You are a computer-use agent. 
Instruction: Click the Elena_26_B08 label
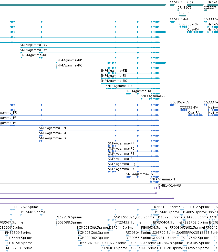pos(89,243)
